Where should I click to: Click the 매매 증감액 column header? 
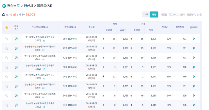point(109,30)
